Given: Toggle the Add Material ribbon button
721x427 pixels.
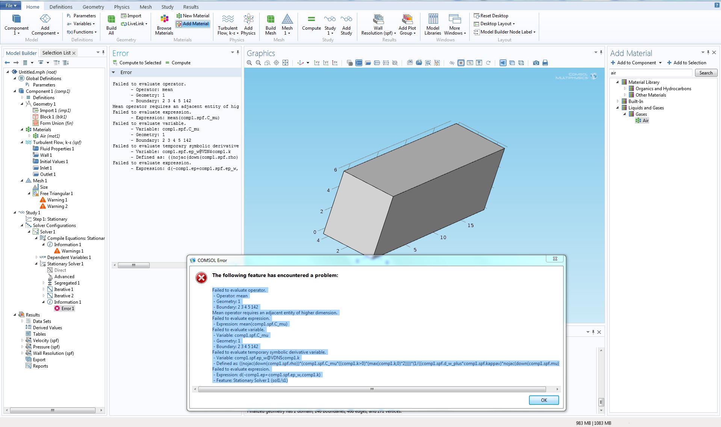Looking at the screenshot, I should [x=192, y=24].
